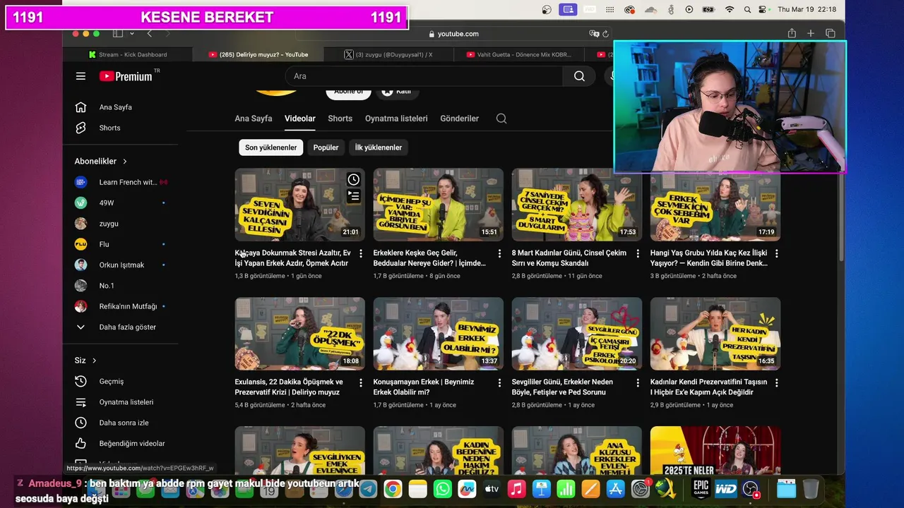
Task: Open options menu for 8 Mart Kadınlar Günü video
Action: (x=638, y=253)
